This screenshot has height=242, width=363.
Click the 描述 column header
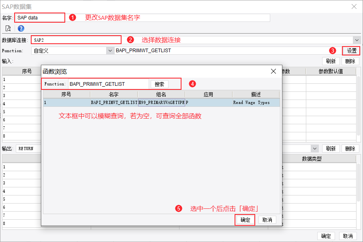(256, 94)
